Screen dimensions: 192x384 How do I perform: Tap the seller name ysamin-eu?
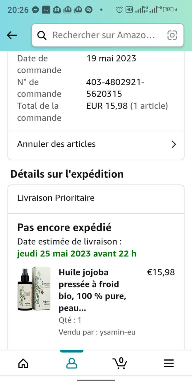click(118, 332)
